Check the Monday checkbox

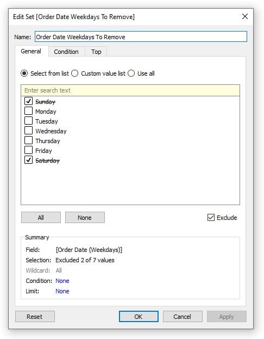coord(28,110)
